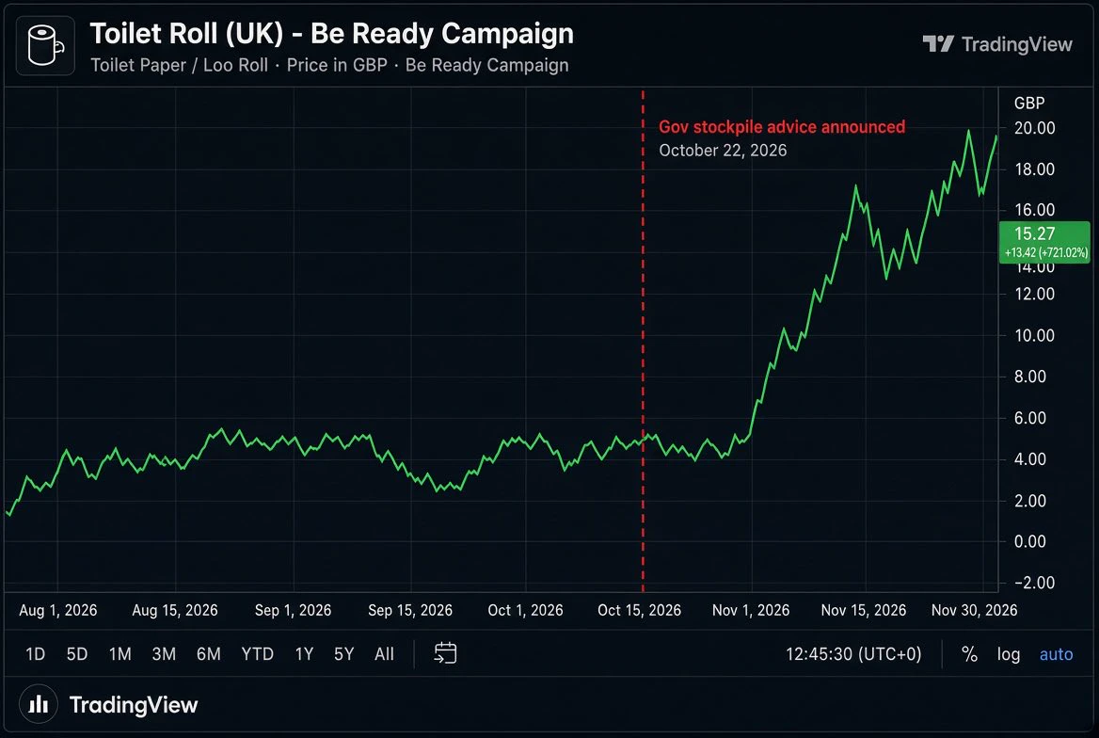This screenshot has height=738, width=1099.
Task: Select the 1D time range
Action: [x=35, y=654]
